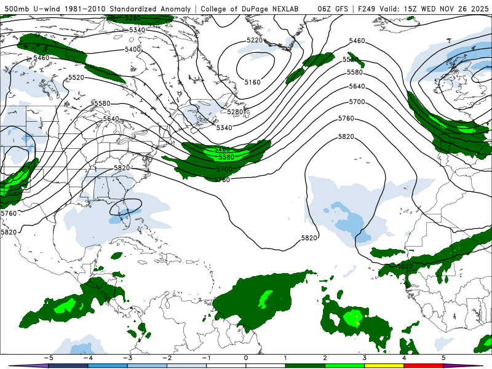492x369 pixels.
Task: Click the 'College of DuPage NEXLAB' header text
Action: click(250, 9)
